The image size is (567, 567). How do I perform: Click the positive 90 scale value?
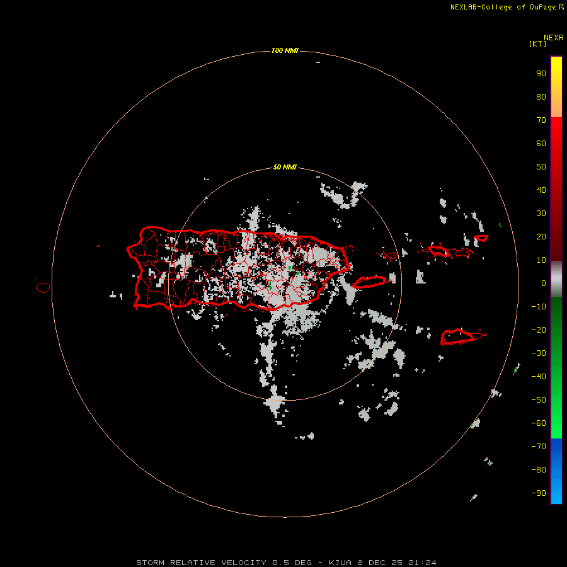coord(541,74)
